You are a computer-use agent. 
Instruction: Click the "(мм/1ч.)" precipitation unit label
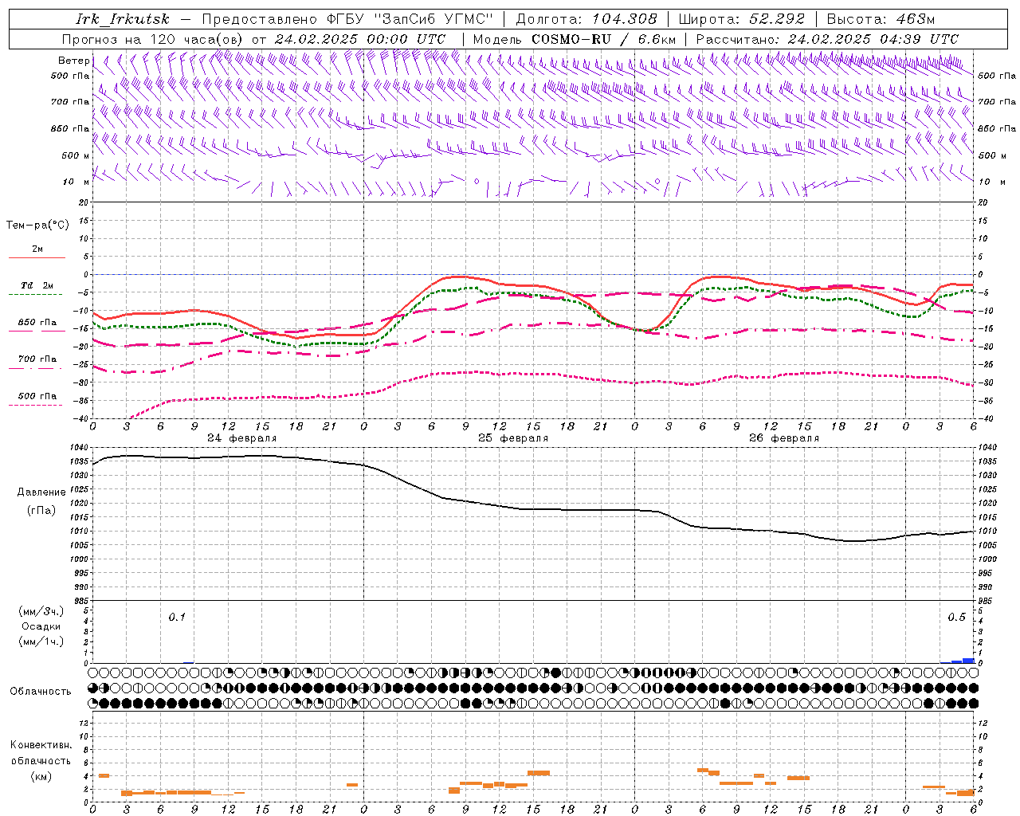[x=41, y=642]
